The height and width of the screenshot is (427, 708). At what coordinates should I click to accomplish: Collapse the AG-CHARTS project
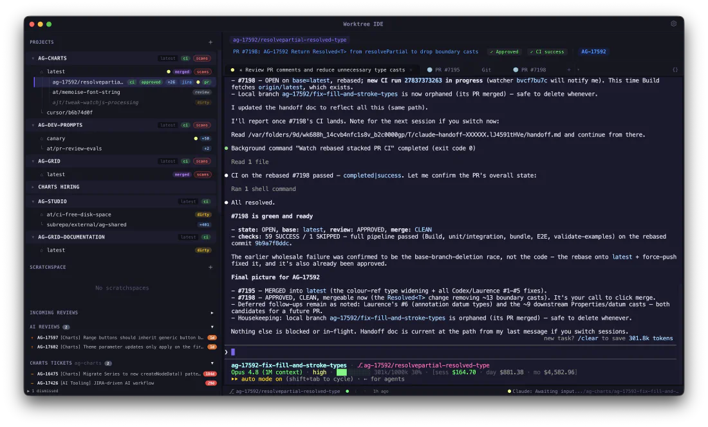33,58
